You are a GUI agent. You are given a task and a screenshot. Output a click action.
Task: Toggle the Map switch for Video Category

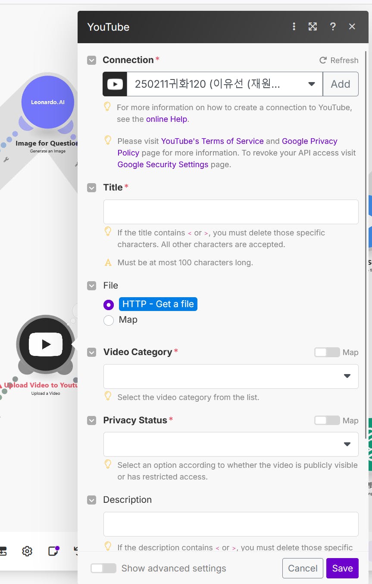[327, 352]
